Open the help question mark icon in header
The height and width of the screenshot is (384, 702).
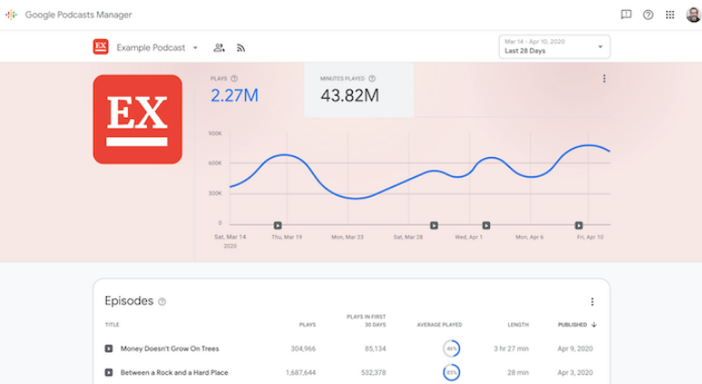pos(648,15)
